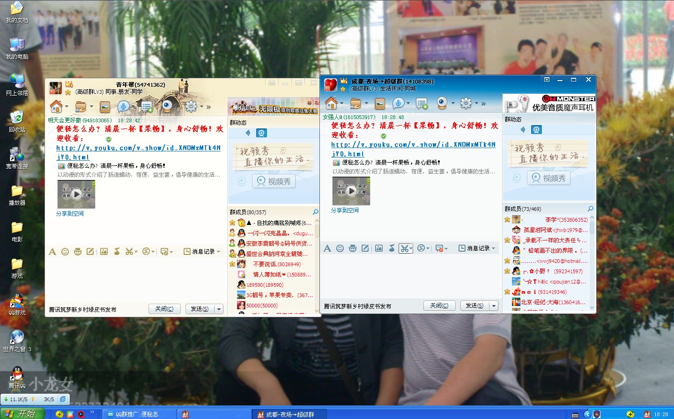Screen dimensions: 674x419
Task: Open emoji smiley picker in 成都-夜场 chat
Action: coord(340,248)
